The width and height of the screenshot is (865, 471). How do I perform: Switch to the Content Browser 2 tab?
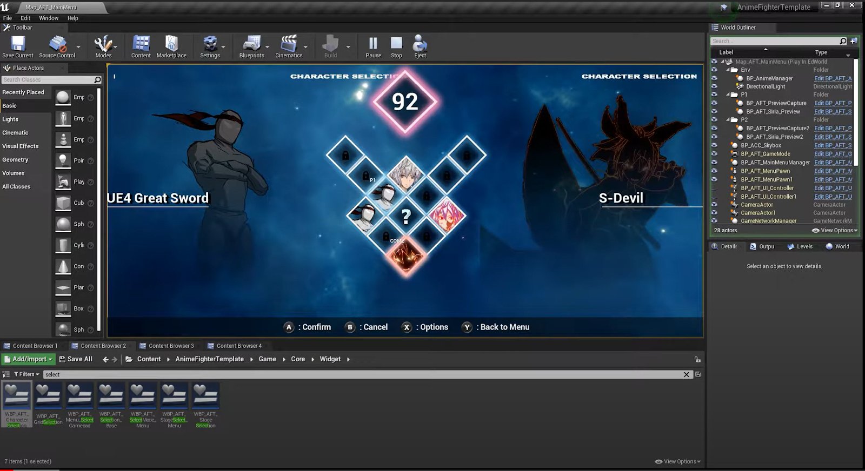[103, 346]
